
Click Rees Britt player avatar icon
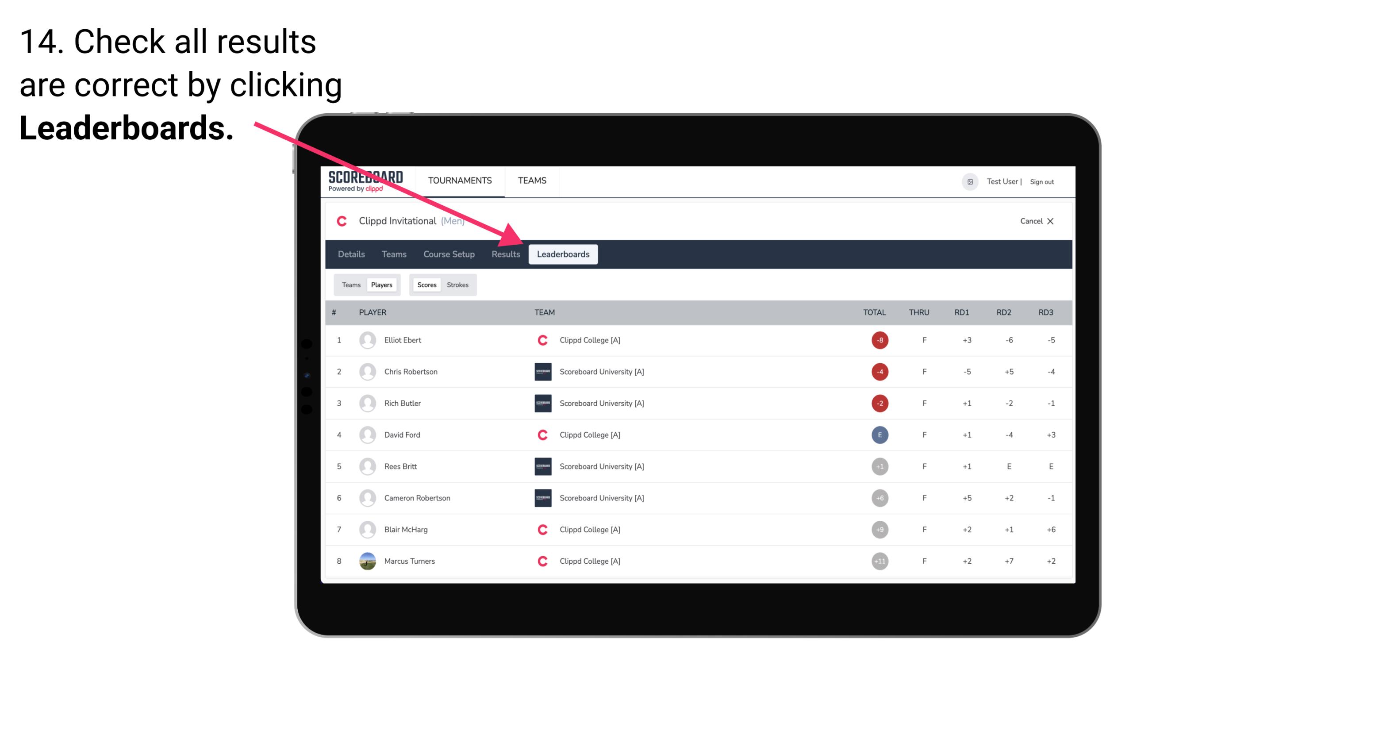pyautogui.click(x=366, y=466)
